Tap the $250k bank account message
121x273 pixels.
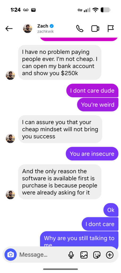[x=60, y=62]
